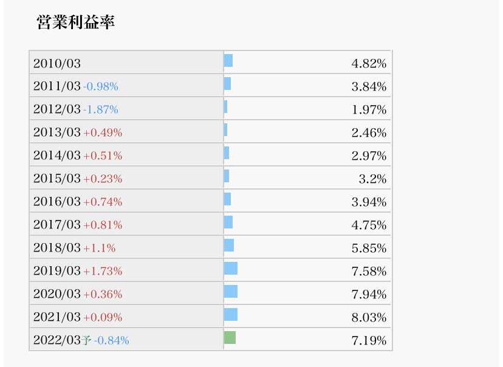Viewport: 503px width, 367px height.
Task: Click the -0.84% change in 2022/03 row
Action: coord(112,340)
